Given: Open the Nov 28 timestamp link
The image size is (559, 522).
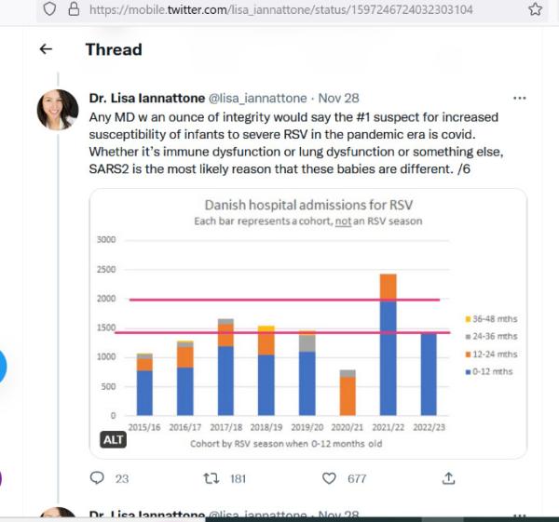Looking at the screenshot, I should point(338,98).
